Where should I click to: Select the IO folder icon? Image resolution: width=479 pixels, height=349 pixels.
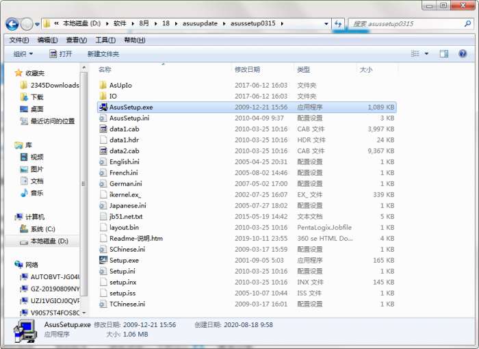(x=103, y=96)
